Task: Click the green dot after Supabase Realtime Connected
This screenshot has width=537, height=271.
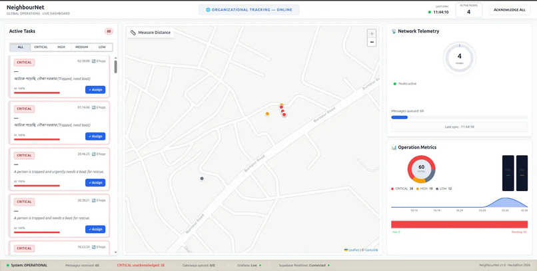Action: pyautogui.click(x=328, y=265)
